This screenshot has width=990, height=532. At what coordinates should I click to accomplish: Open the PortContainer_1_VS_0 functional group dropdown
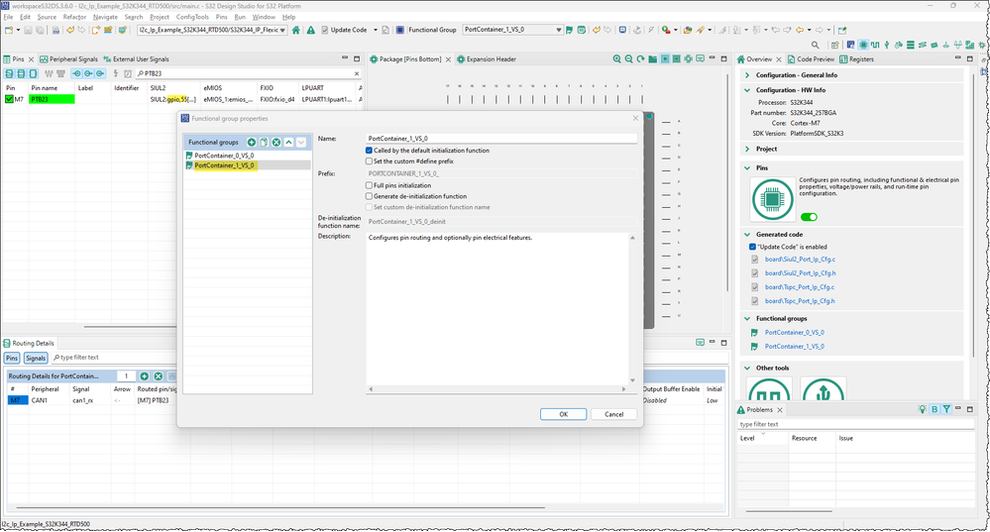558,30
